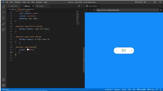Reload the browser preview page

tap(94, 10)
